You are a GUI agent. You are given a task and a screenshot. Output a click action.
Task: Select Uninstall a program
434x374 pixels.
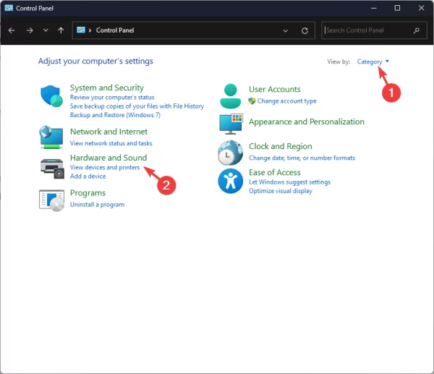97,204
